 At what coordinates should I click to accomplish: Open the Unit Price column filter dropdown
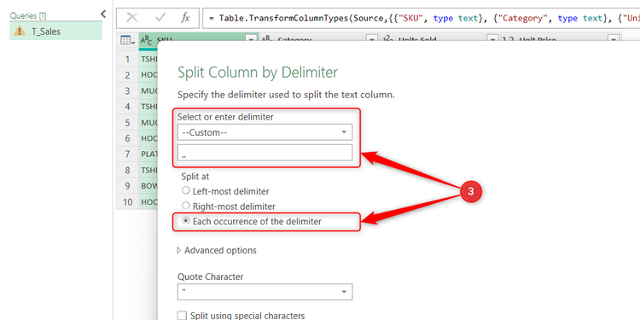[x=614, y=39]
